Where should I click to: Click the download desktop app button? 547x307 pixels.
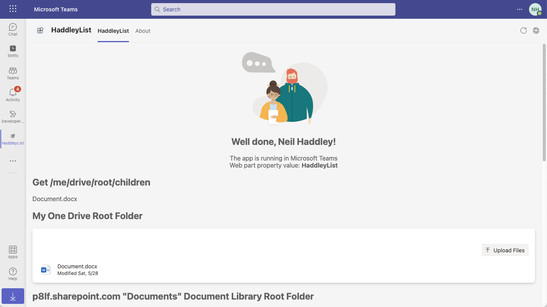click(13, 296)
